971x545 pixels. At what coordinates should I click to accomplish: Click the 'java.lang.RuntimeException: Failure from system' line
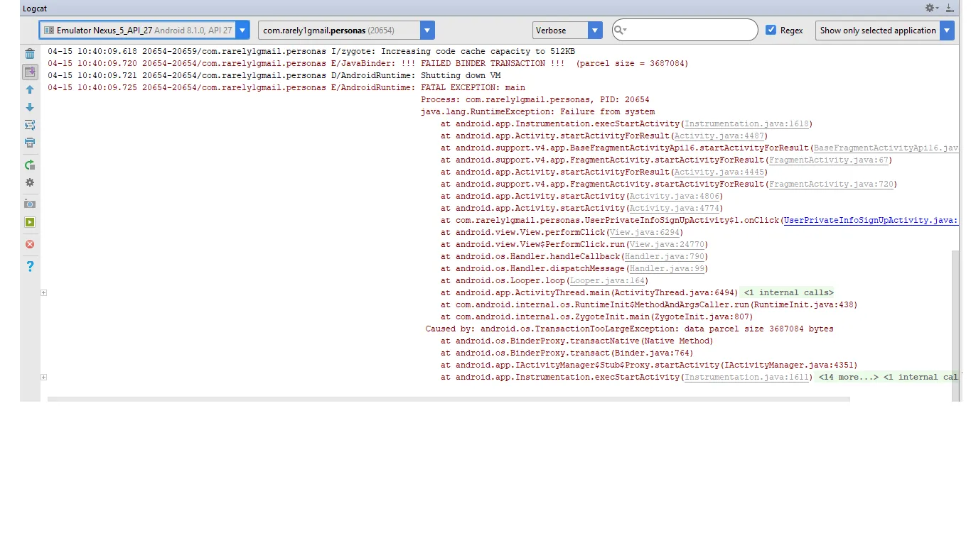537,111
